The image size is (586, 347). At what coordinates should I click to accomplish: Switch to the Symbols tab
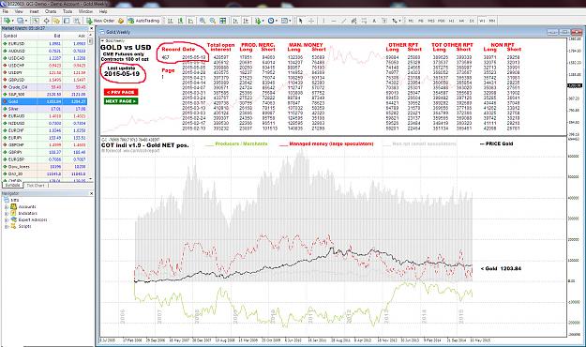12,185
